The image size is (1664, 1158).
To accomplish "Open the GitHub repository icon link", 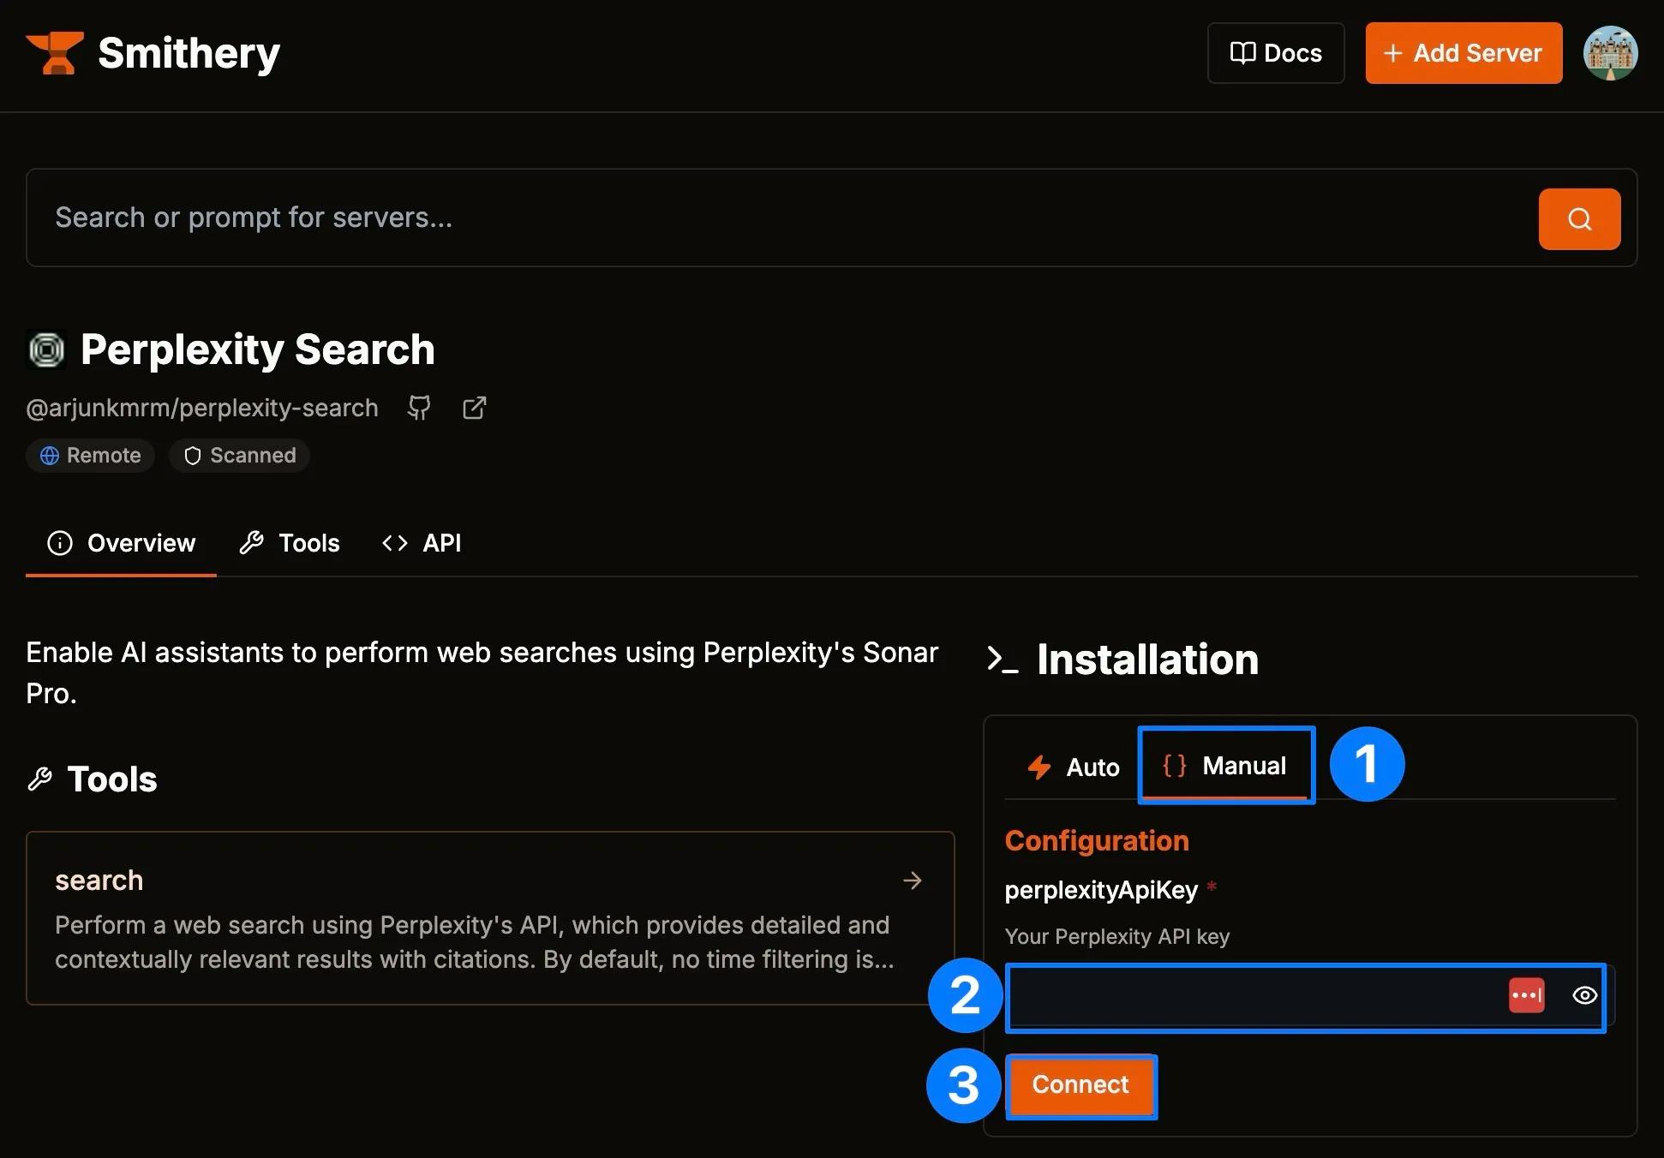I will pos(419,408).
